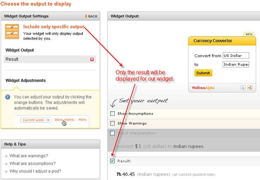260x180 pixels.
Task: Click the BACK arrow button
Action: 91,16
